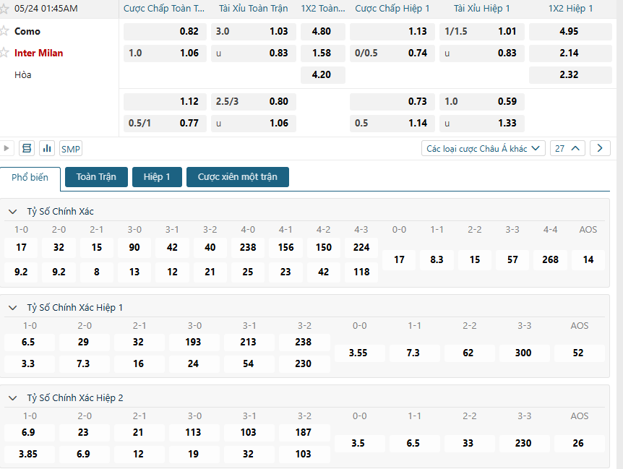Viewport: 623px width, 469px height.
Task: Click the live stream play icon
Action: [7, 148]
